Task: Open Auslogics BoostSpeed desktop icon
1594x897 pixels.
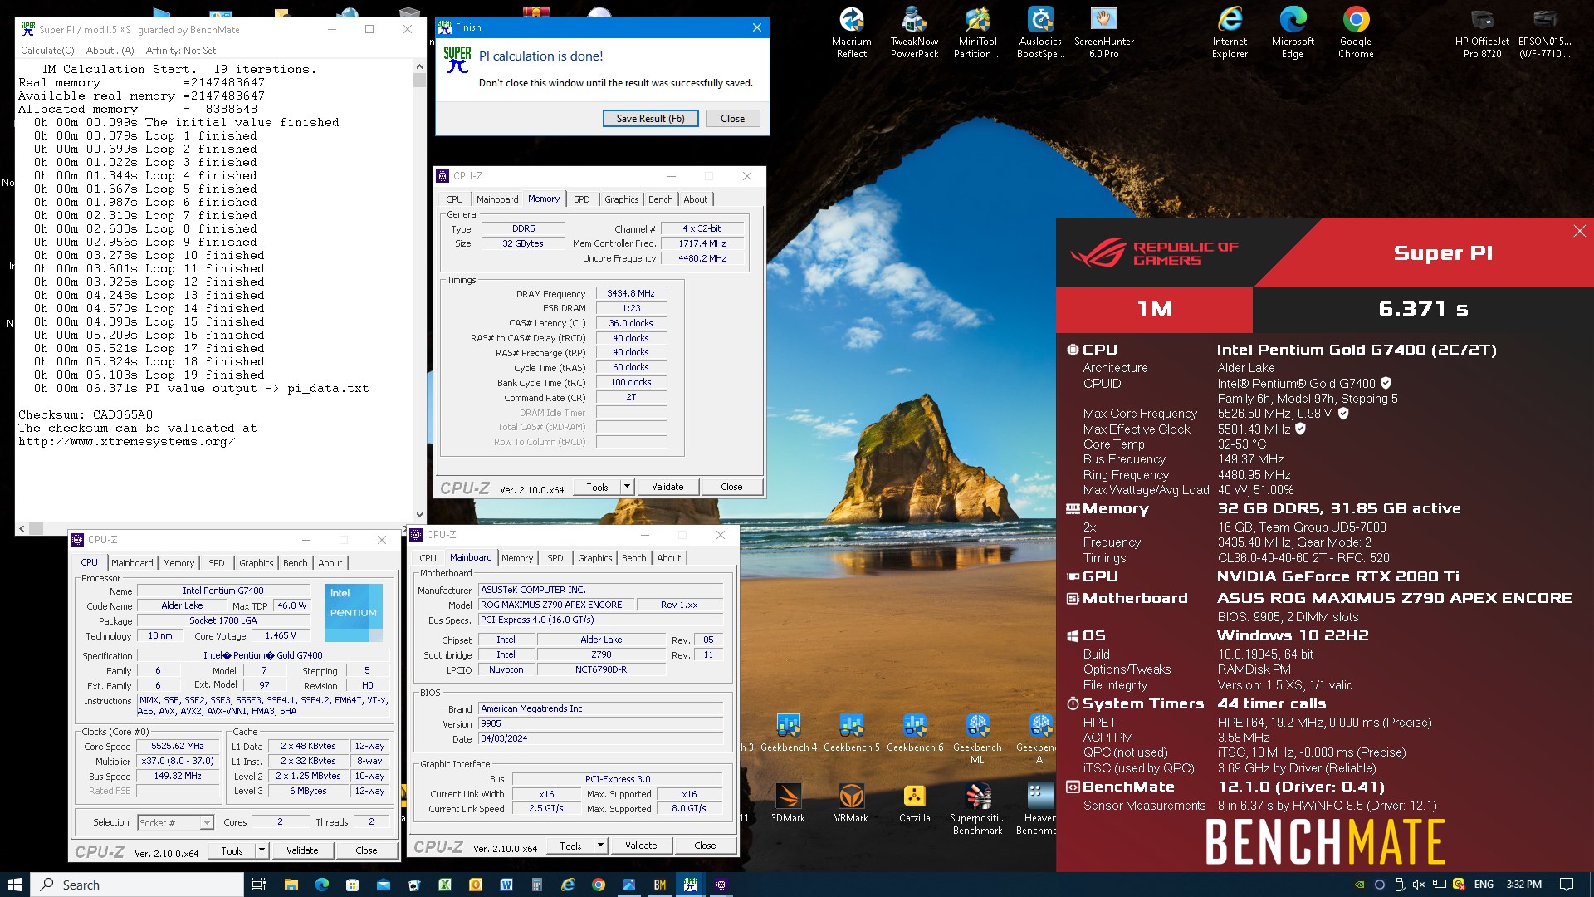Action: pyautogui.click(x=1040, y=33)
